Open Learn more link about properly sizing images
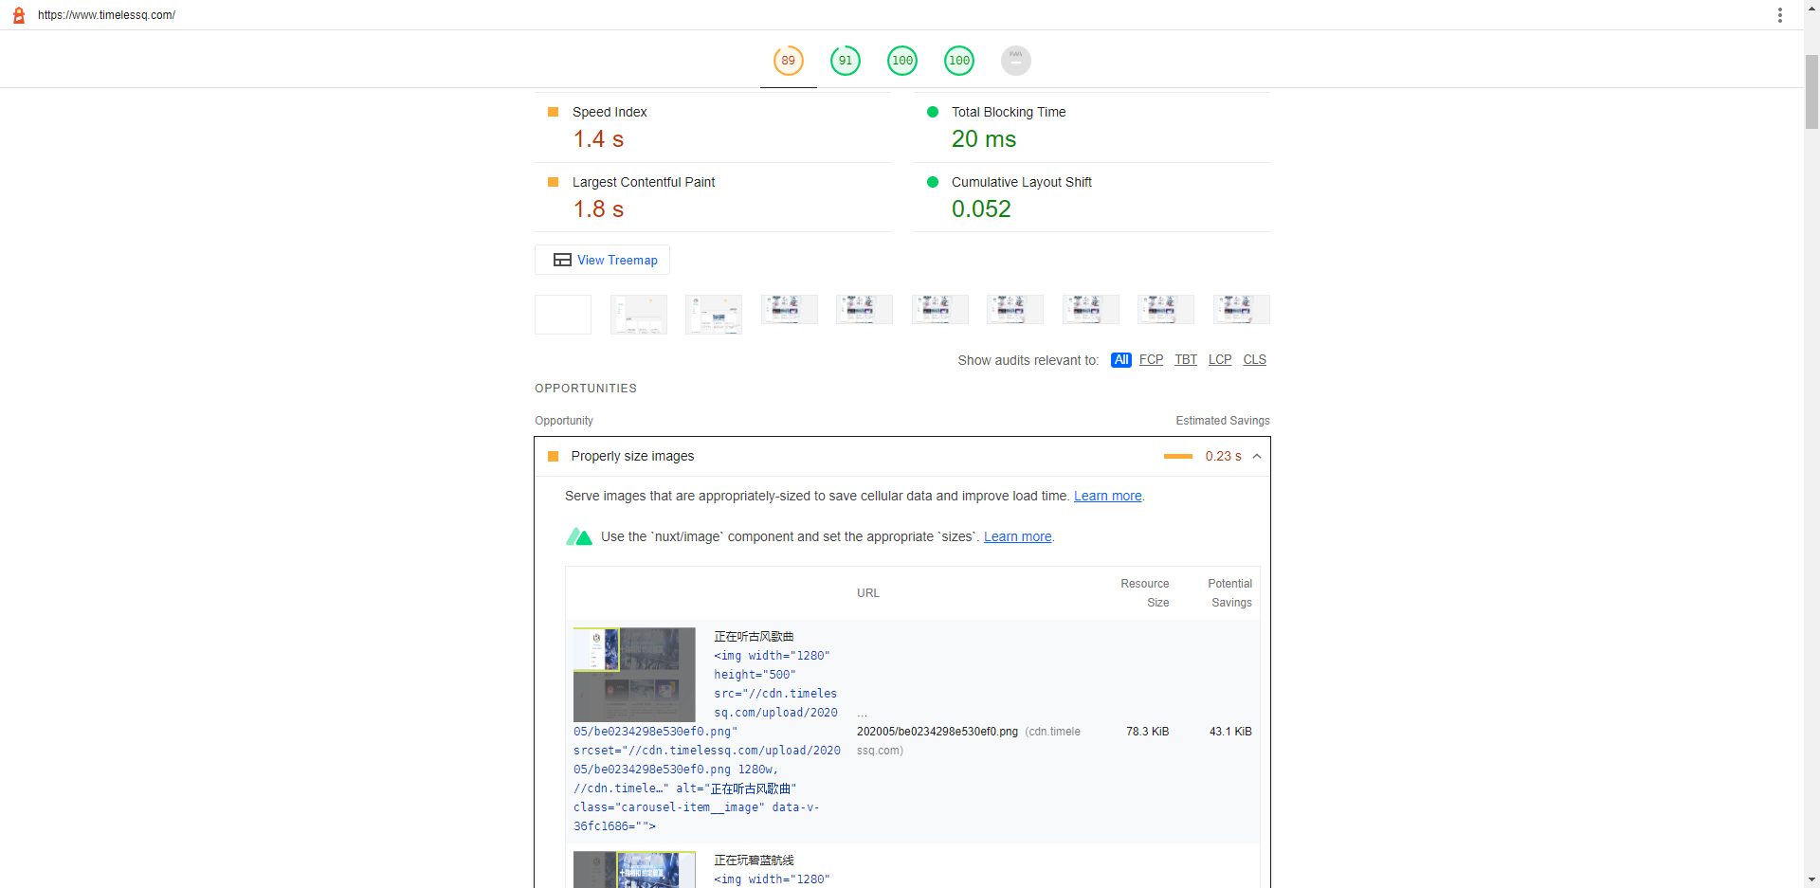Screen dimensions: 1820x888 pyautogui.click(x=1107, y=496)
